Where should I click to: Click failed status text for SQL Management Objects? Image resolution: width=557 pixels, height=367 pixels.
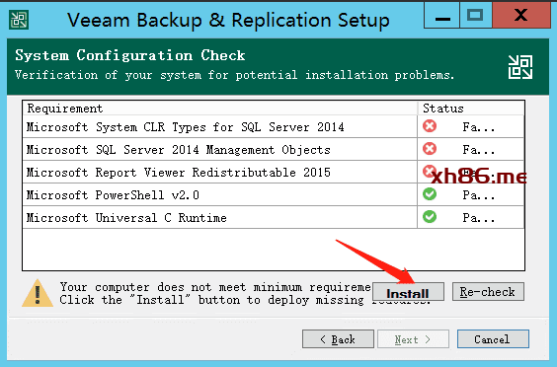[x=479, y=150]
